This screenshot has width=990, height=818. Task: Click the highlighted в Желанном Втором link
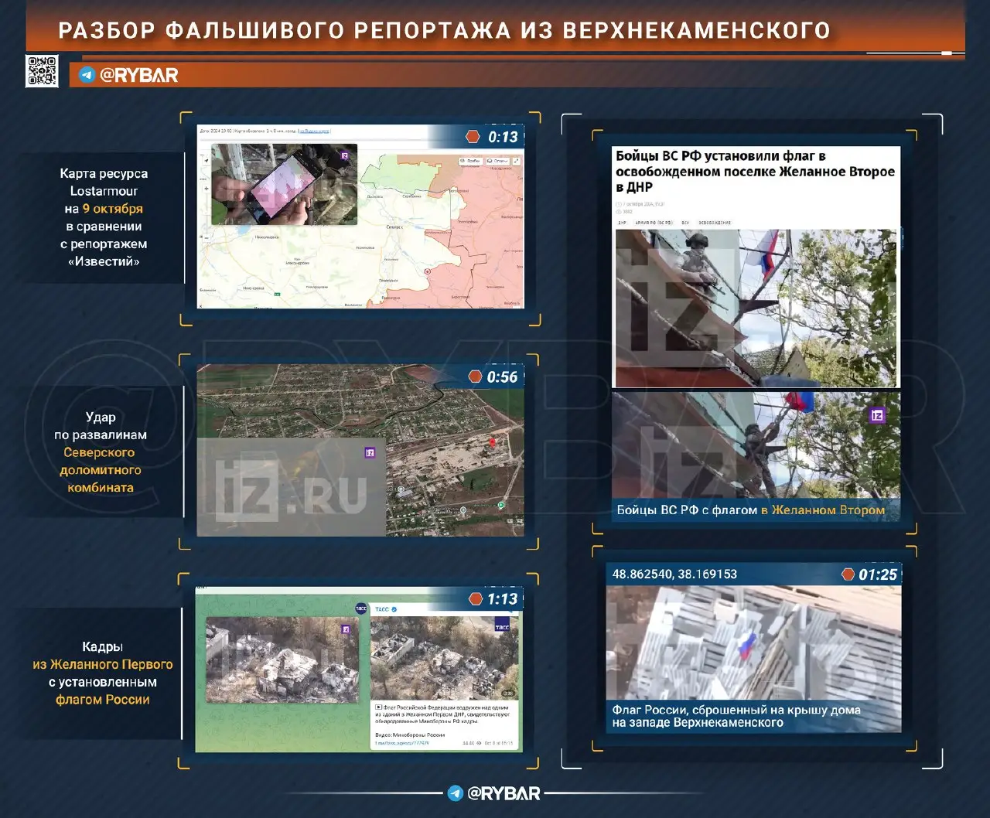[x=822, y=510]
